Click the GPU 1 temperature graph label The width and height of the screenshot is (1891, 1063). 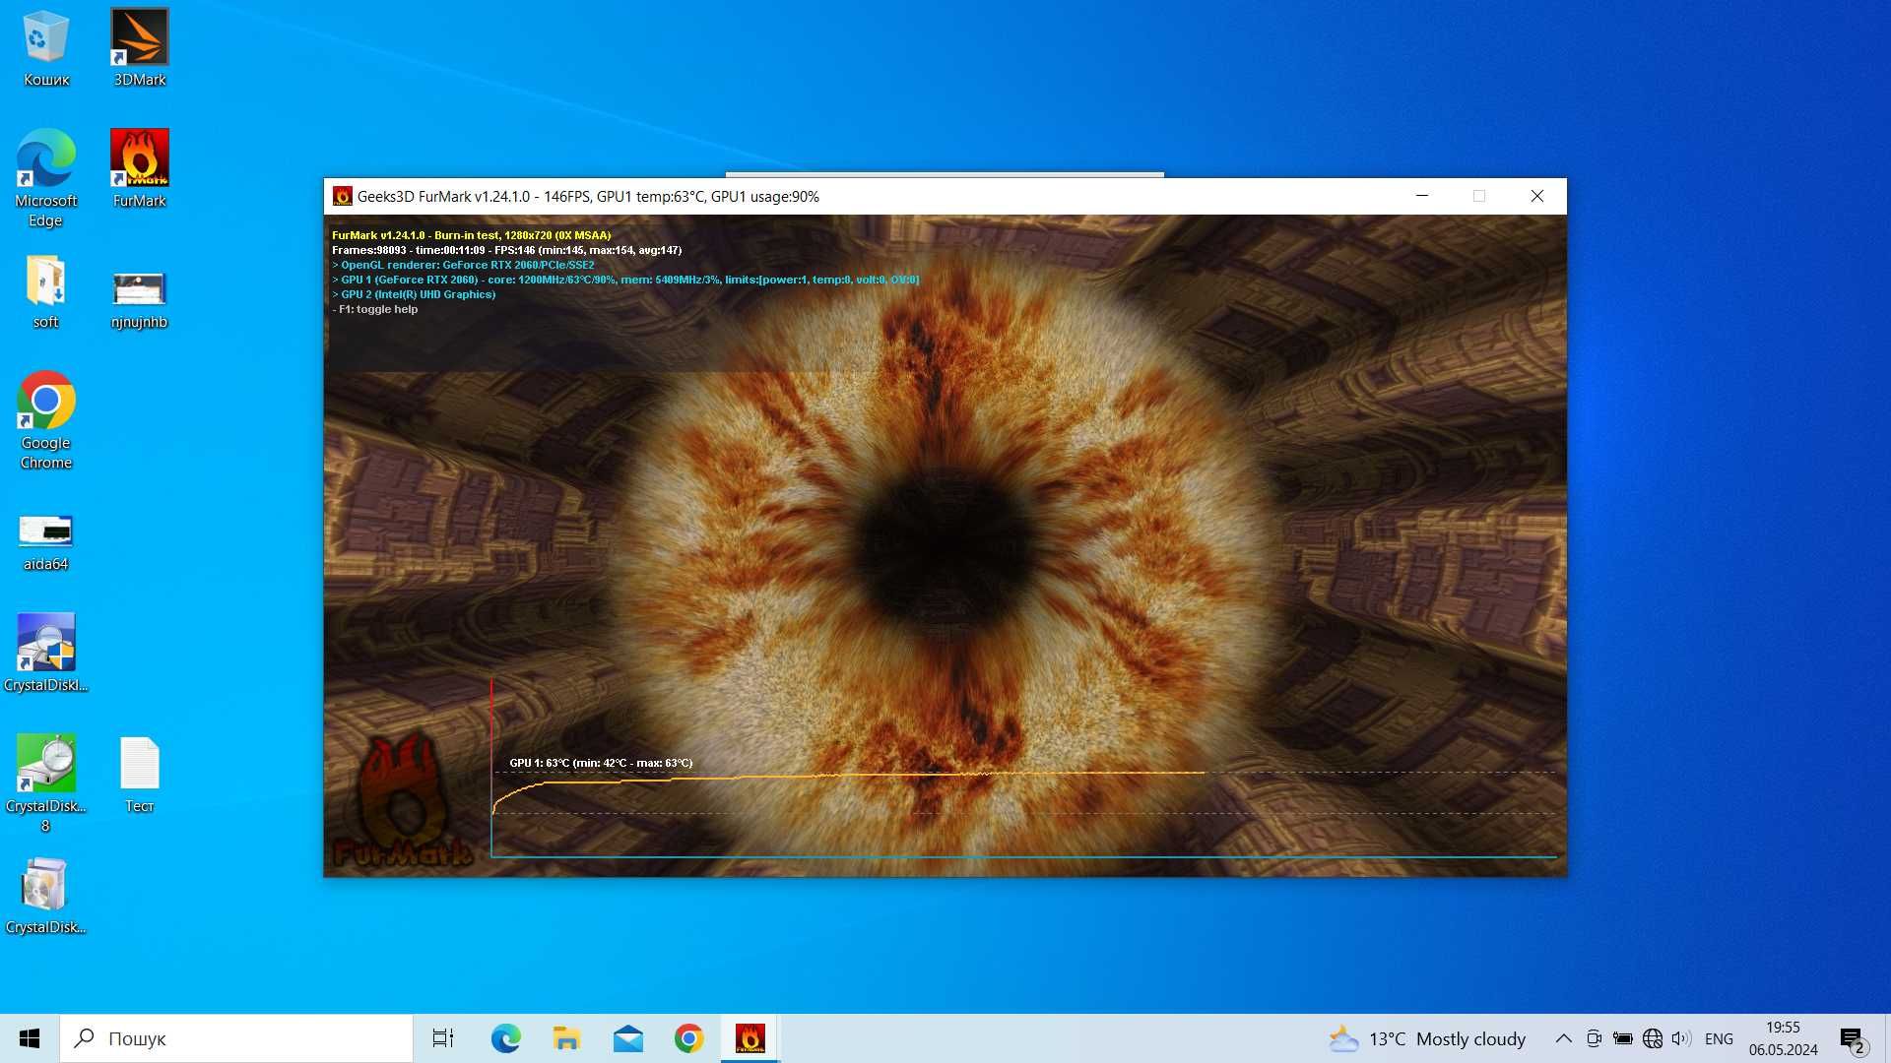(x=601, y=763)
